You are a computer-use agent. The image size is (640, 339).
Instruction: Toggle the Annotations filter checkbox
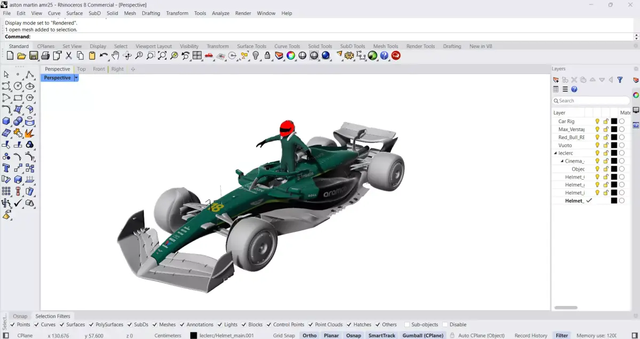[182, 325]
